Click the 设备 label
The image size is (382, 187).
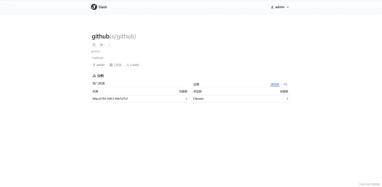(x=196, y=84)
